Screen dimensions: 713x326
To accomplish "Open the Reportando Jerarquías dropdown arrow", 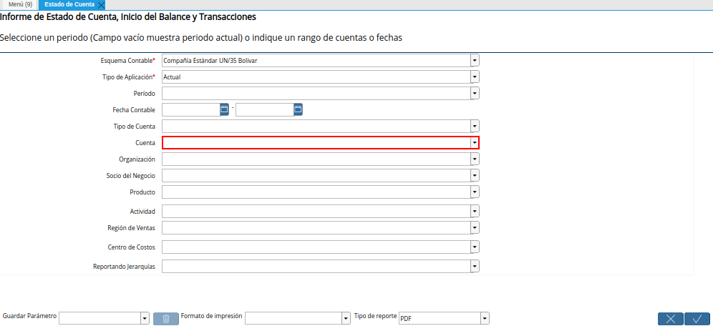I will [475, 266].
